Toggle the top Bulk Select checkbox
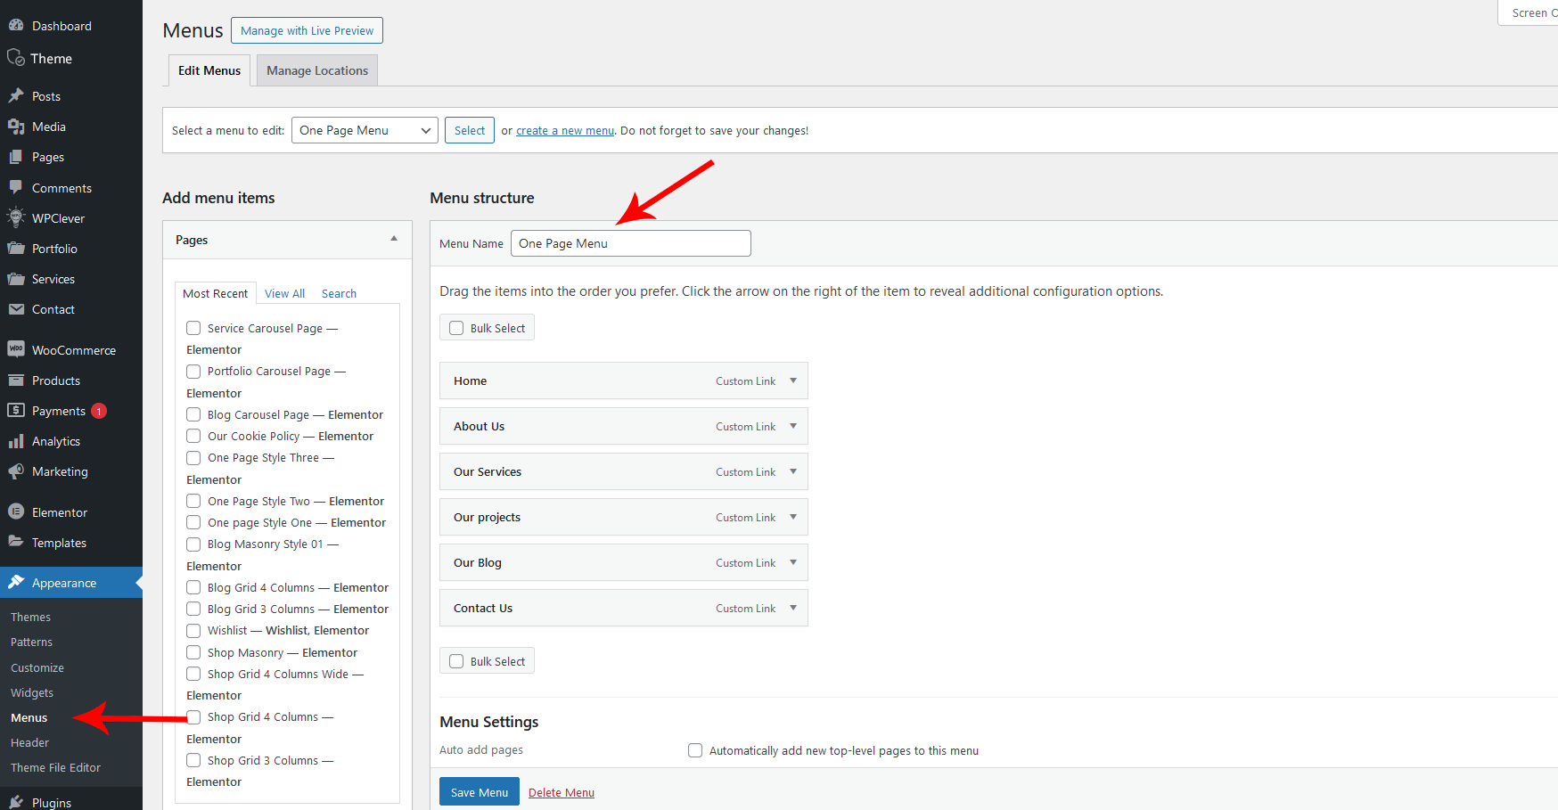The height and width of the screenshot is (810, 1558). click(x=456, y=328)
